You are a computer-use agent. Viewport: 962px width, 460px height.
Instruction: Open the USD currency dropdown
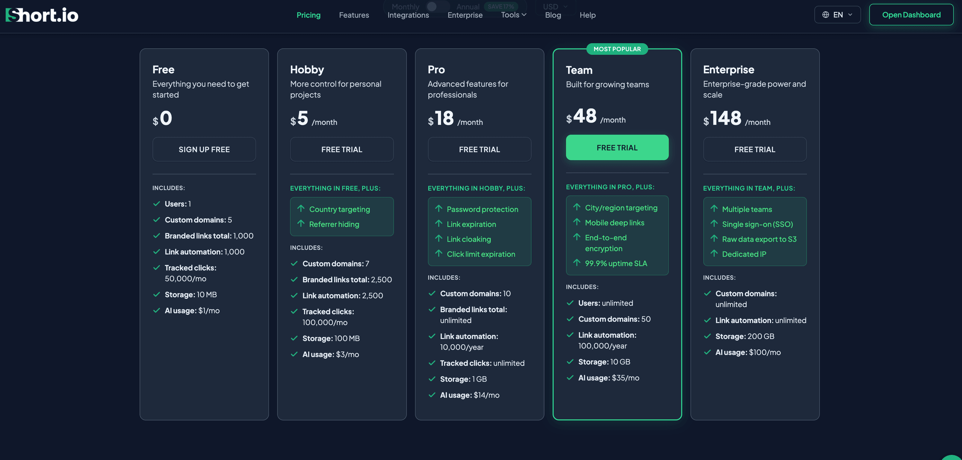click(555, 6)
